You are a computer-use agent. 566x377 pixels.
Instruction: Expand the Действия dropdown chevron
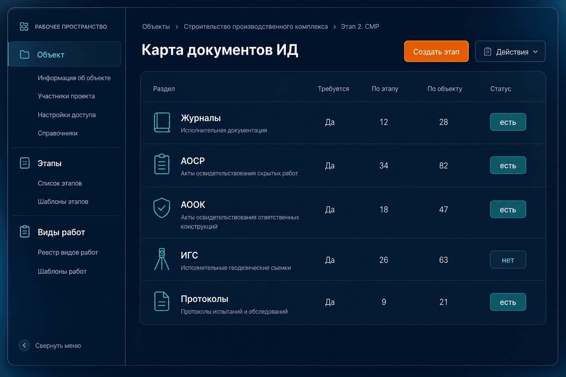[535, 52]
